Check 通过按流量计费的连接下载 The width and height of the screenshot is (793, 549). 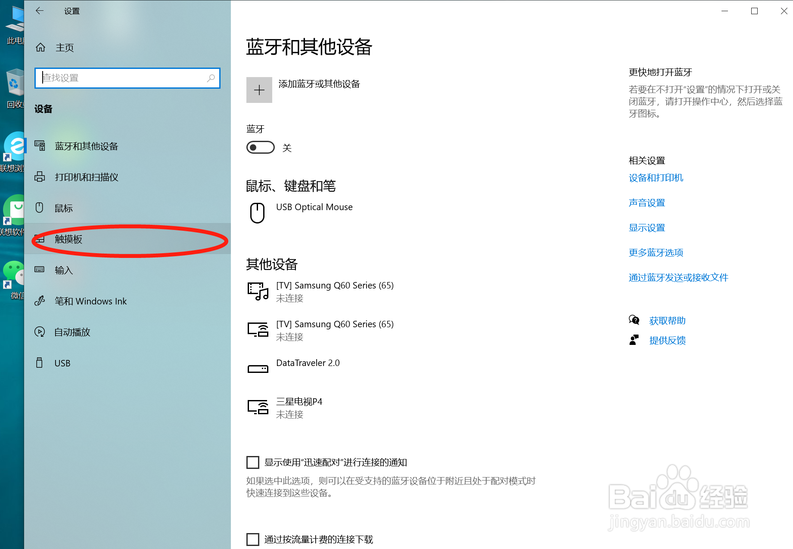[253, 539]
